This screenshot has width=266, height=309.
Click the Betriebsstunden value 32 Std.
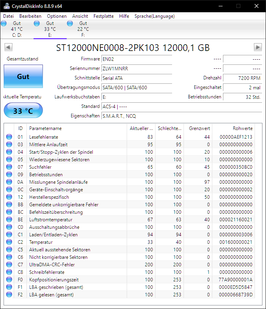coord(243,97)
